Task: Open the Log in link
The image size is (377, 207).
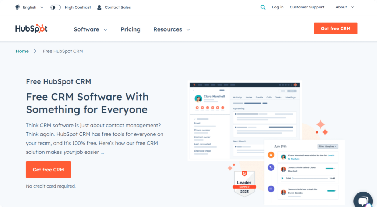Action: 278,7
